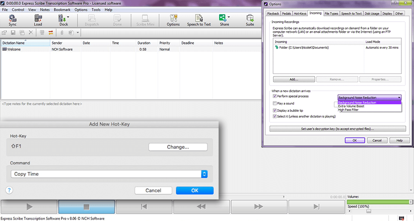
Task: Click the greyed Dispatch toolbar icon
Action: [x=91, y=20]
